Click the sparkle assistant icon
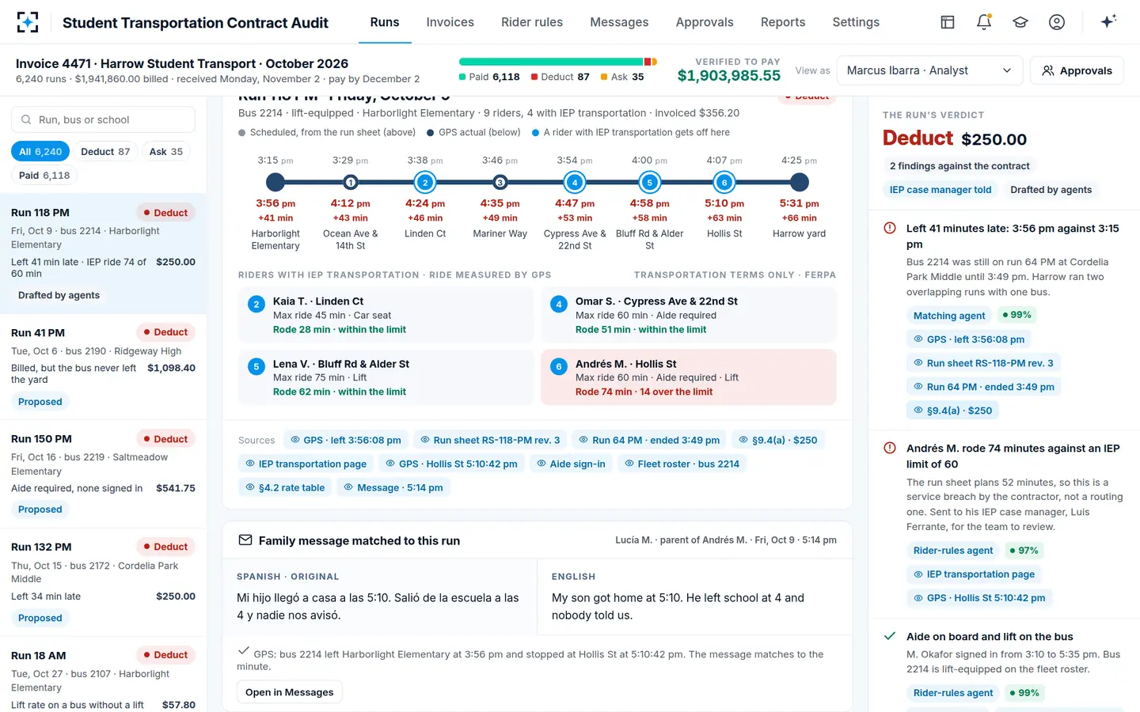1140x712 pixels. tap(1108, 21)
